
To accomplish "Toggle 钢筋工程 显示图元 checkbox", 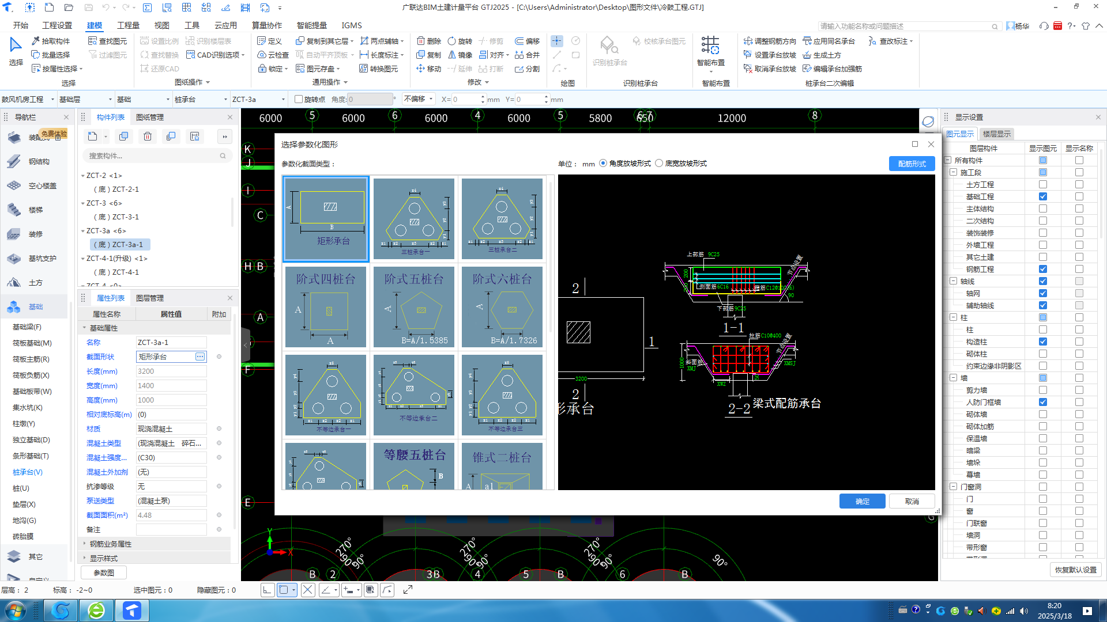I will [x=1043, y=269].
